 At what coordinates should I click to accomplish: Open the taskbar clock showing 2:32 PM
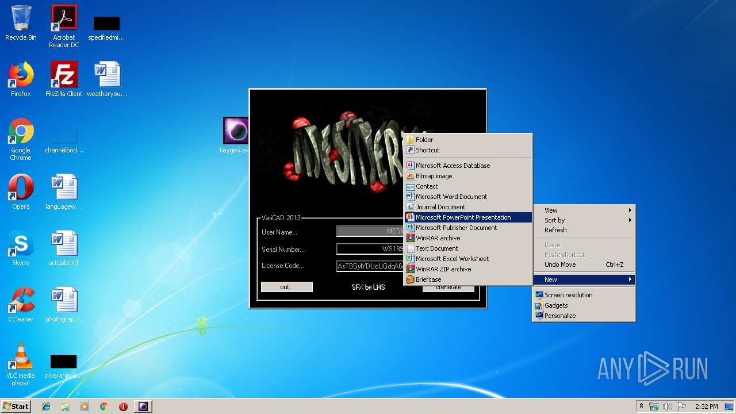coord(706,407)
